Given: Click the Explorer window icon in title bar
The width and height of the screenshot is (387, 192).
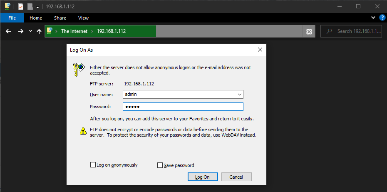Looking at the screenshot, I should coord(7,6).
